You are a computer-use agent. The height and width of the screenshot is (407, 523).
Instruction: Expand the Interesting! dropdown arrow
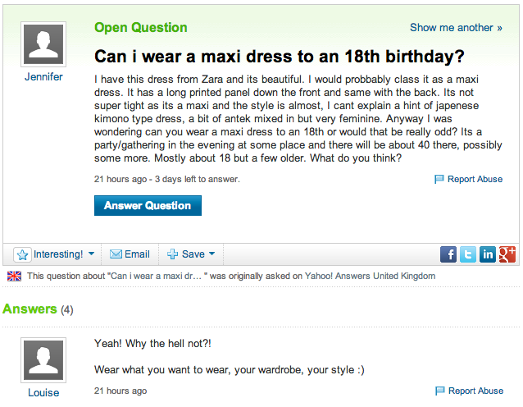click(x=91, y=254)
